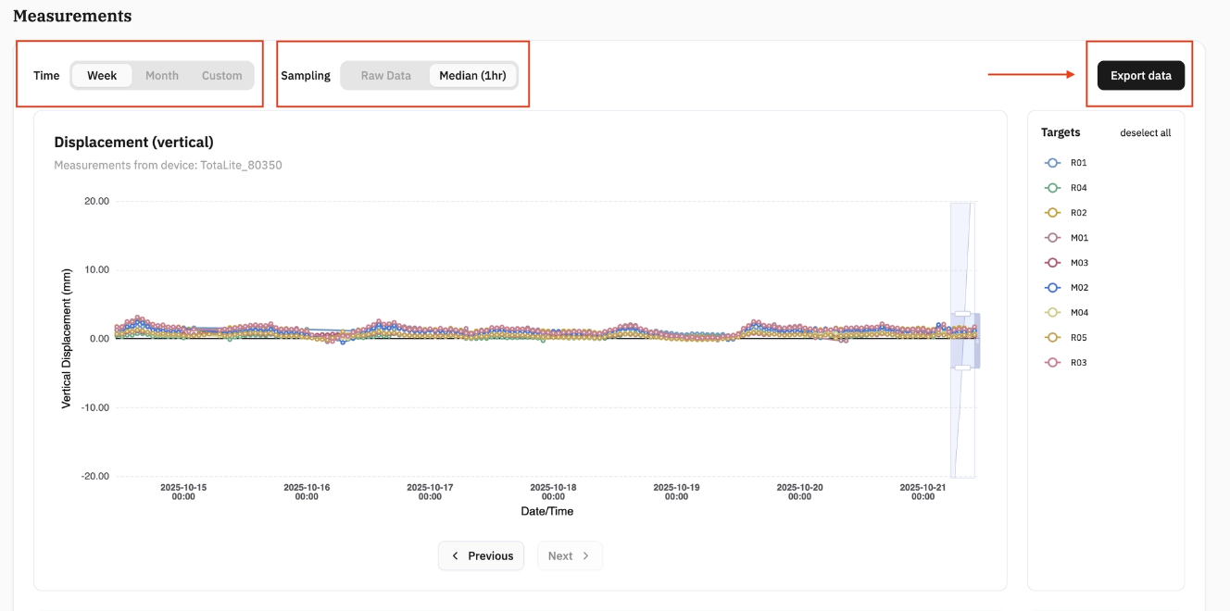Toggle the R01 target legend marker
The image size is (1230, 611).
click(x=1052, y=163)
